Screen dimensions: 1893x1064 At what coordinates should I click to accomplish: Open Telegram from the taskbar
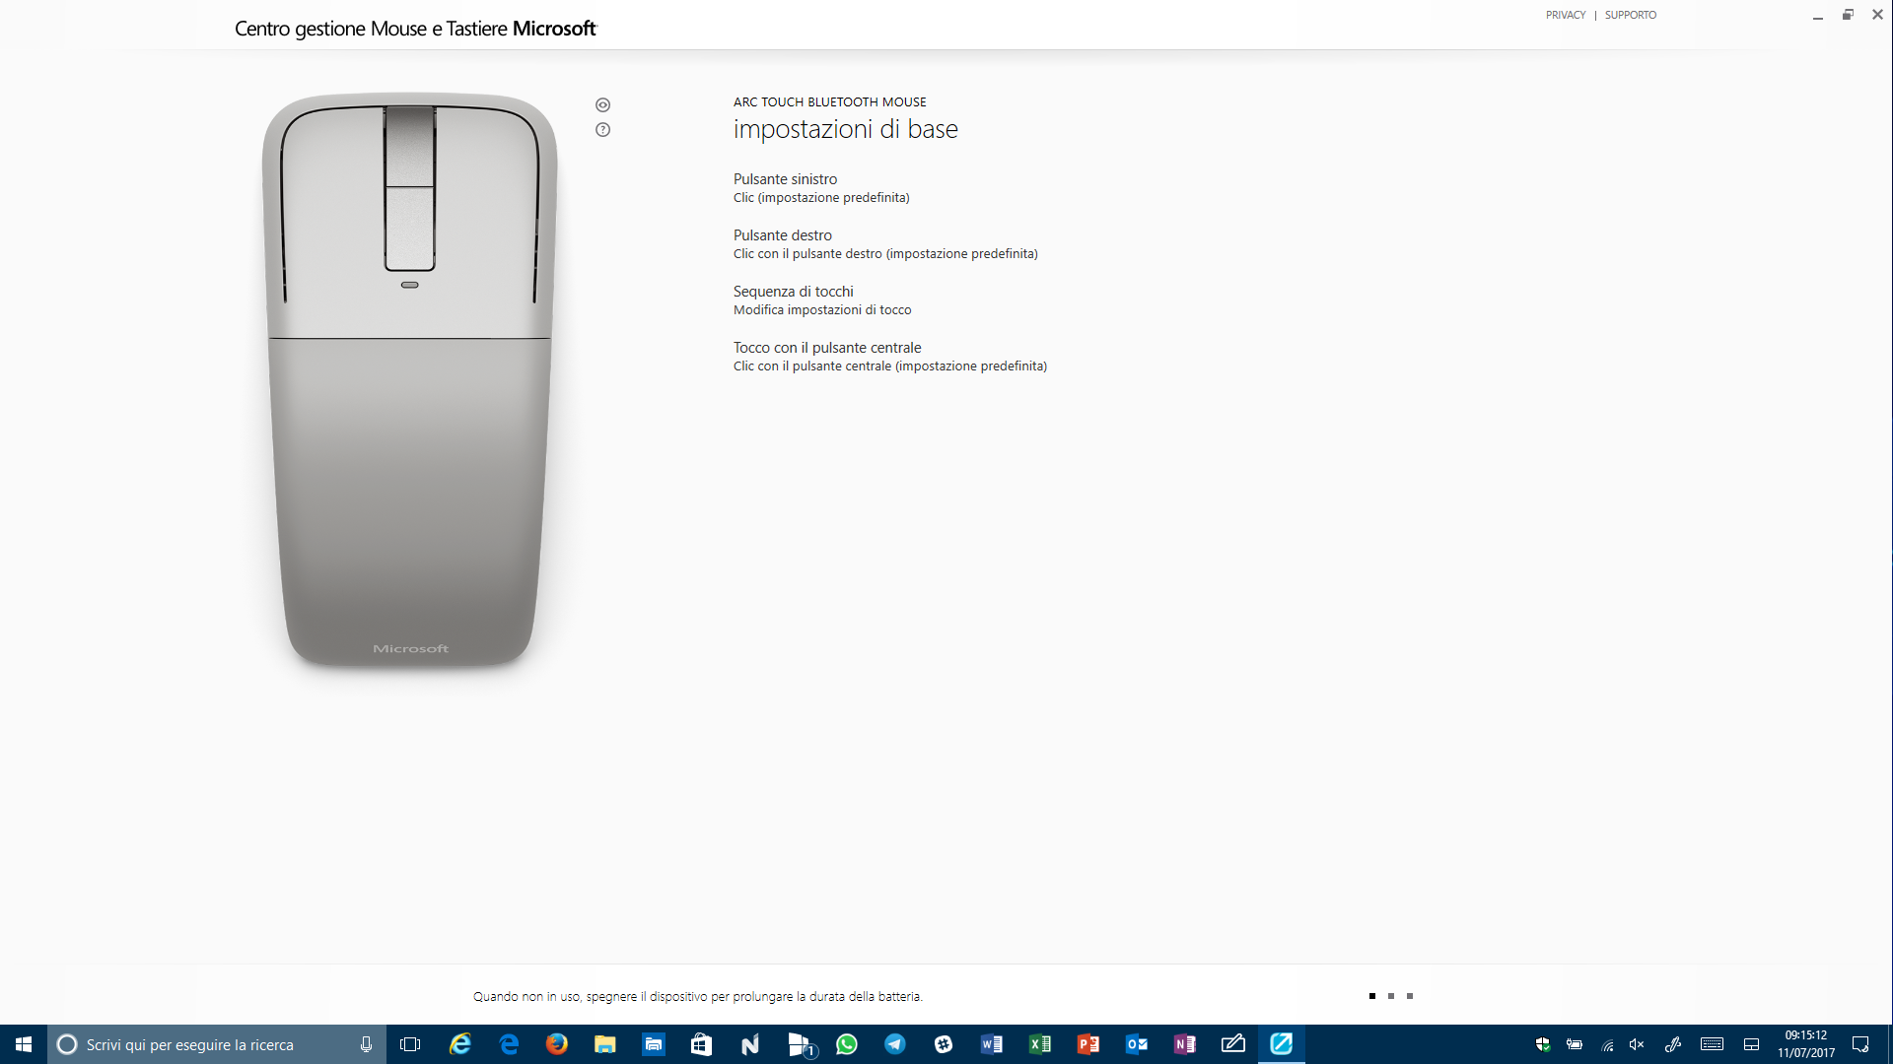coord(895,1044)
